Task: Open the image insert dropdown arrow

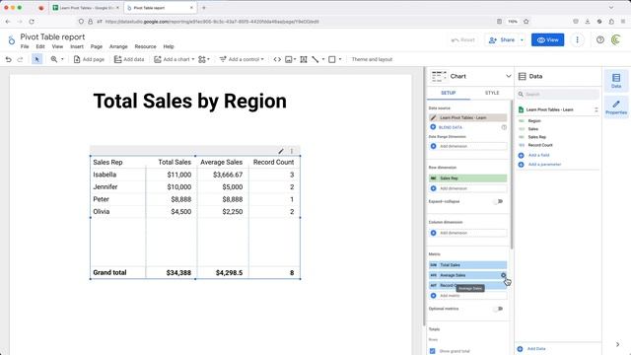Action: pos(295,59)
